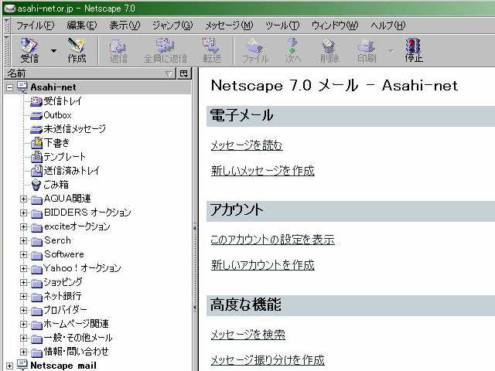
Task: Open the 表示(V) menu
Action: pyautogui.click(x=125, y=26)
